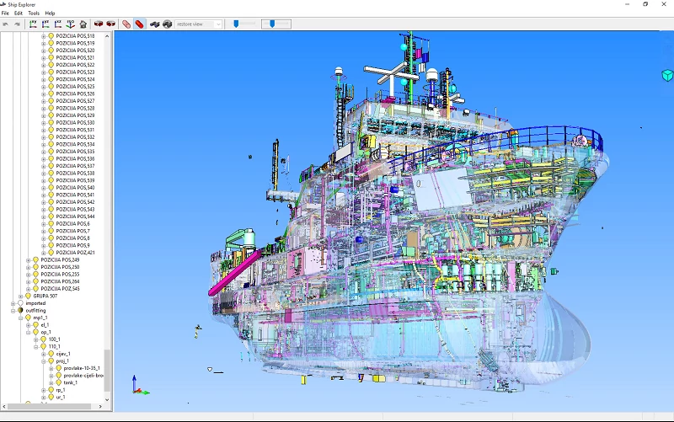The image size is (674, 422).
Task: Click the undo arrow in the toolbar
Action: tap(6, 24)
